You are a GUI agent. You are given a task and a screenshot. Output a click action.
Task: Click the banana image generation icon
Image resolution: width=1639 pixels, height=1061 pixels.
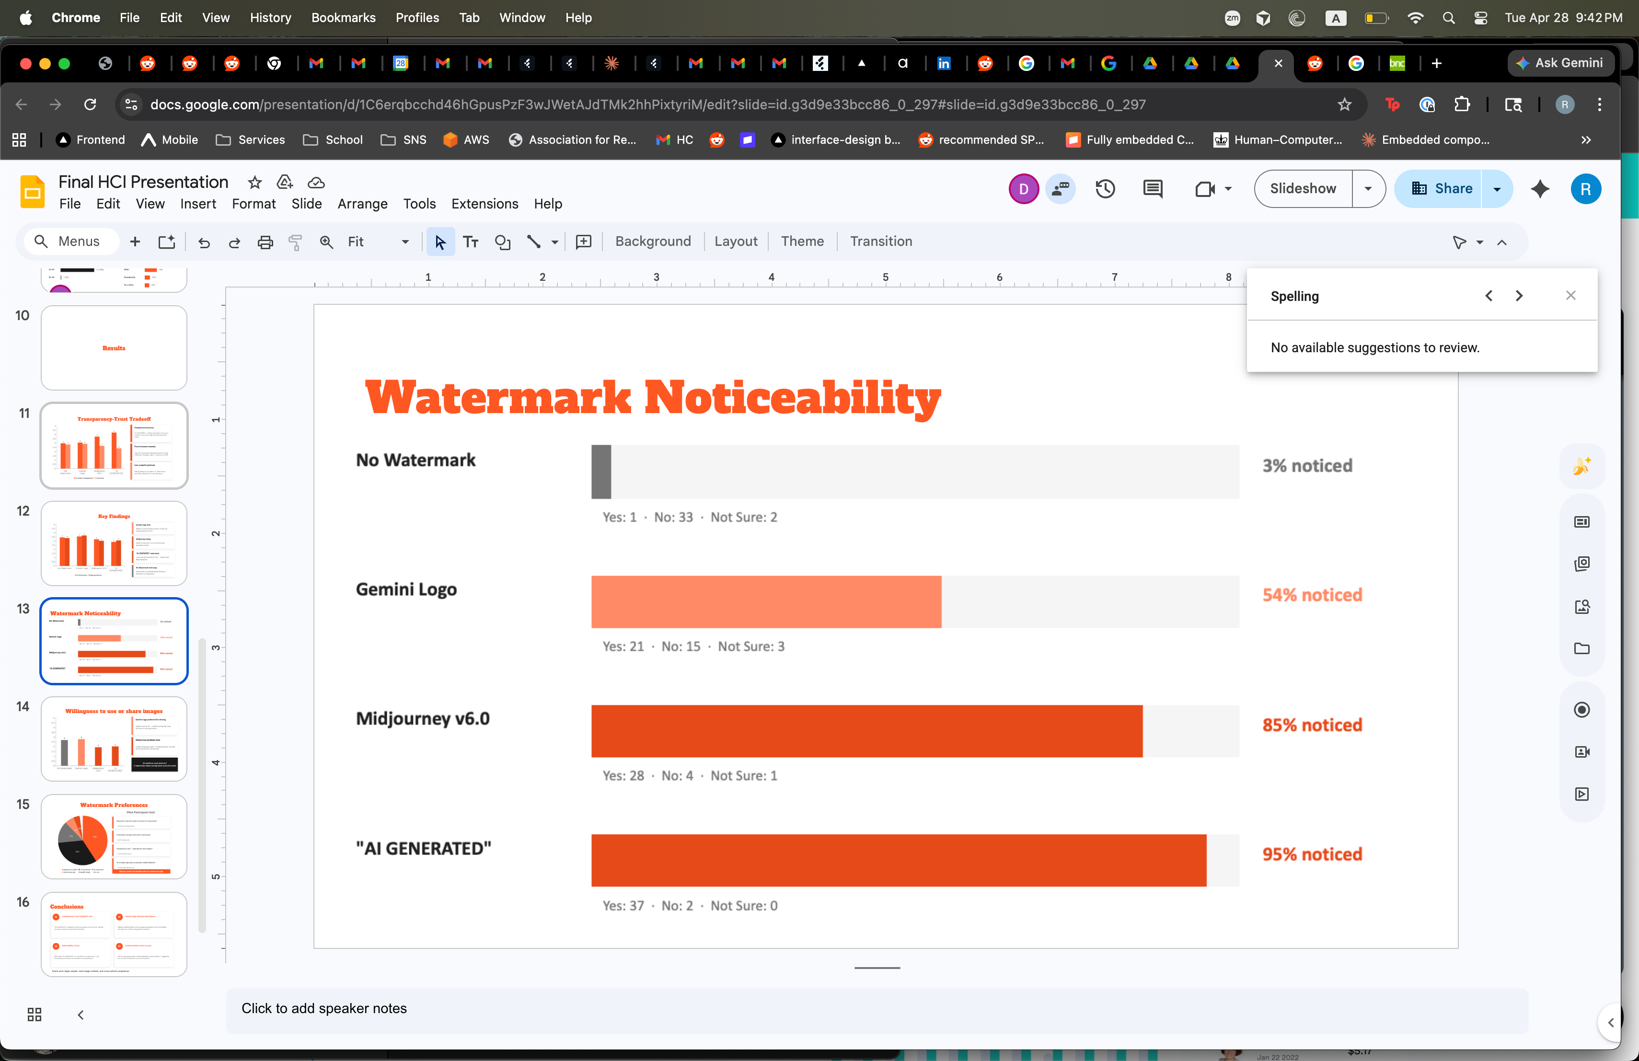pyautogui.click(x=1582, y=466)
